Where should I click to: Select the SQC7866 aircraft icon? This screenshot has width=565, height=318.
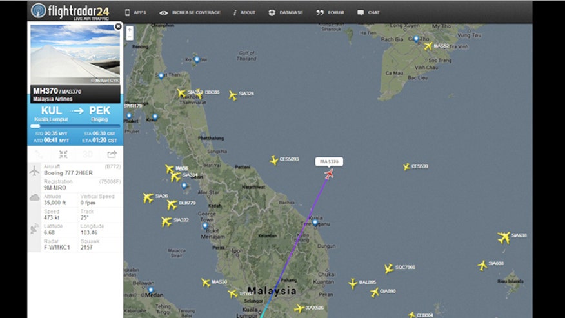pyautogui.click(x=388, y=268)
